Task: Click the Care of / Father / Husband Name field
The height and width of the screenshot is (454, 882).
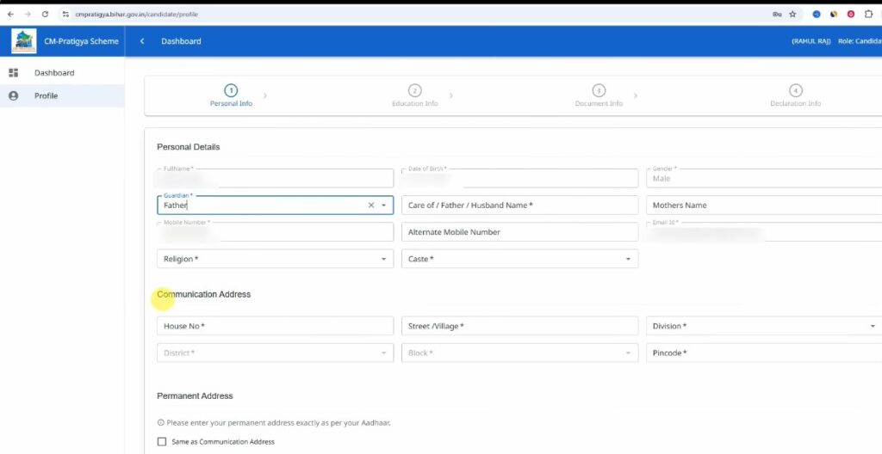Action: tap(519, 206)
